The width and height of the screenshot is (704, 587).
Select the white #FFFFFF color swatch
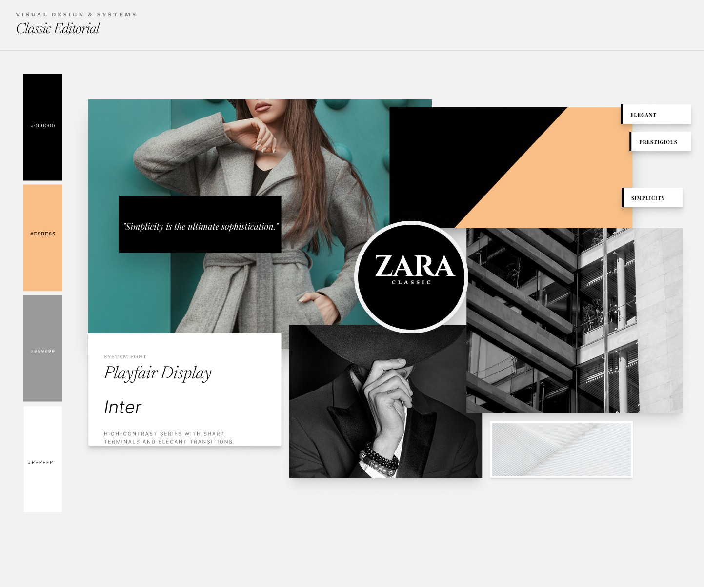[42, 459]
